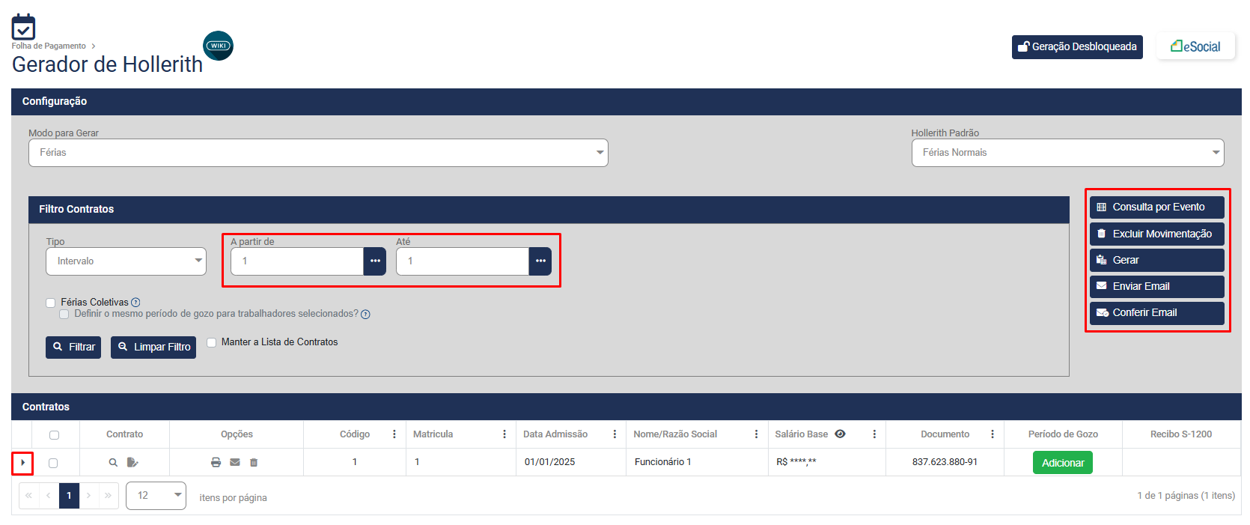
Task: Click Excluir Movimentação button
Action: (x=1157, y=234)
